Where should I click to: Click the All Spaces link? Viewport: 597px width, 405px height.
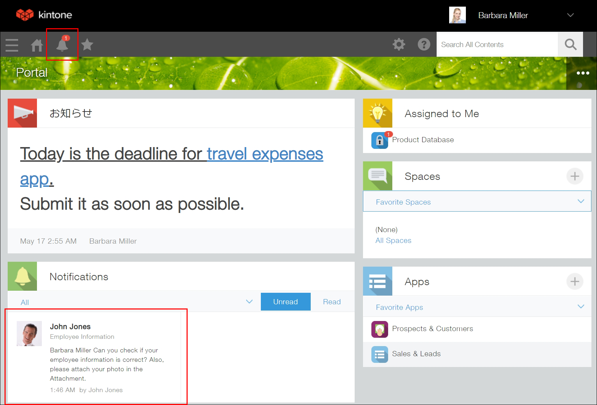pyautogui.click(x=393, y=240)
